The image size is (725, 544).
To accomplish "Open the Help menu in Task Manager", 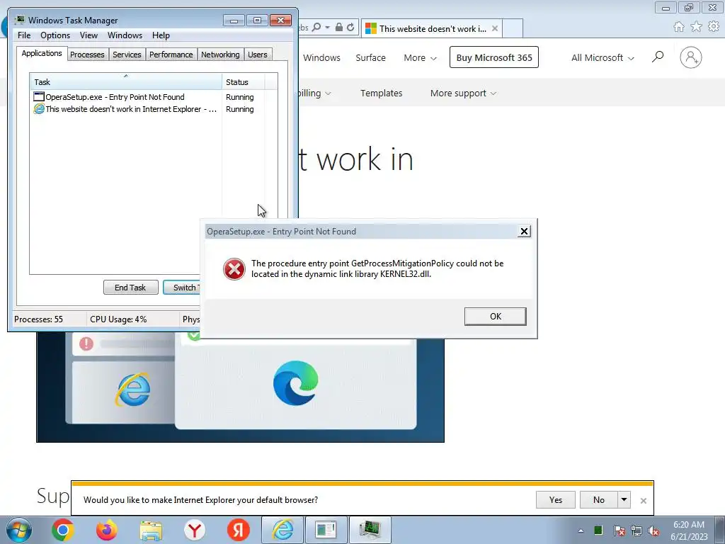I will point(161,35).
